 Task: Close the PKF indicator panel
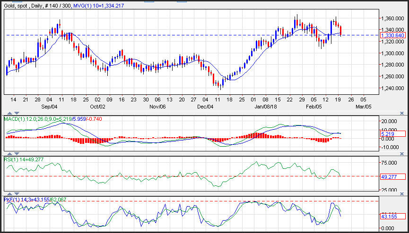pos(402,194)
